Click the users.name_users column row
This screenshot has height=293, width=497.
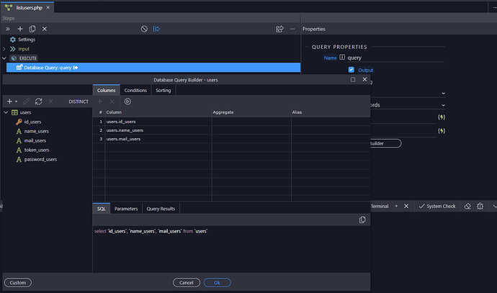click(x=231, y=130)
